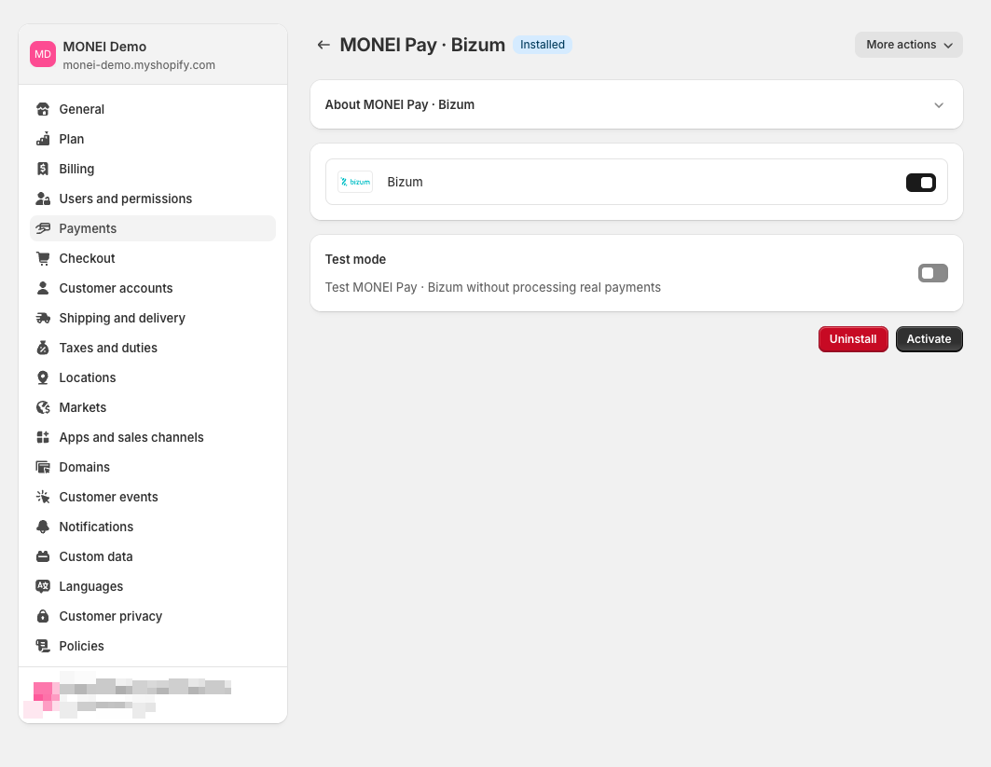The width and height of the screenshot is (991, 767).
Task: Open Taxes and duties
Action: click(153, 348)
